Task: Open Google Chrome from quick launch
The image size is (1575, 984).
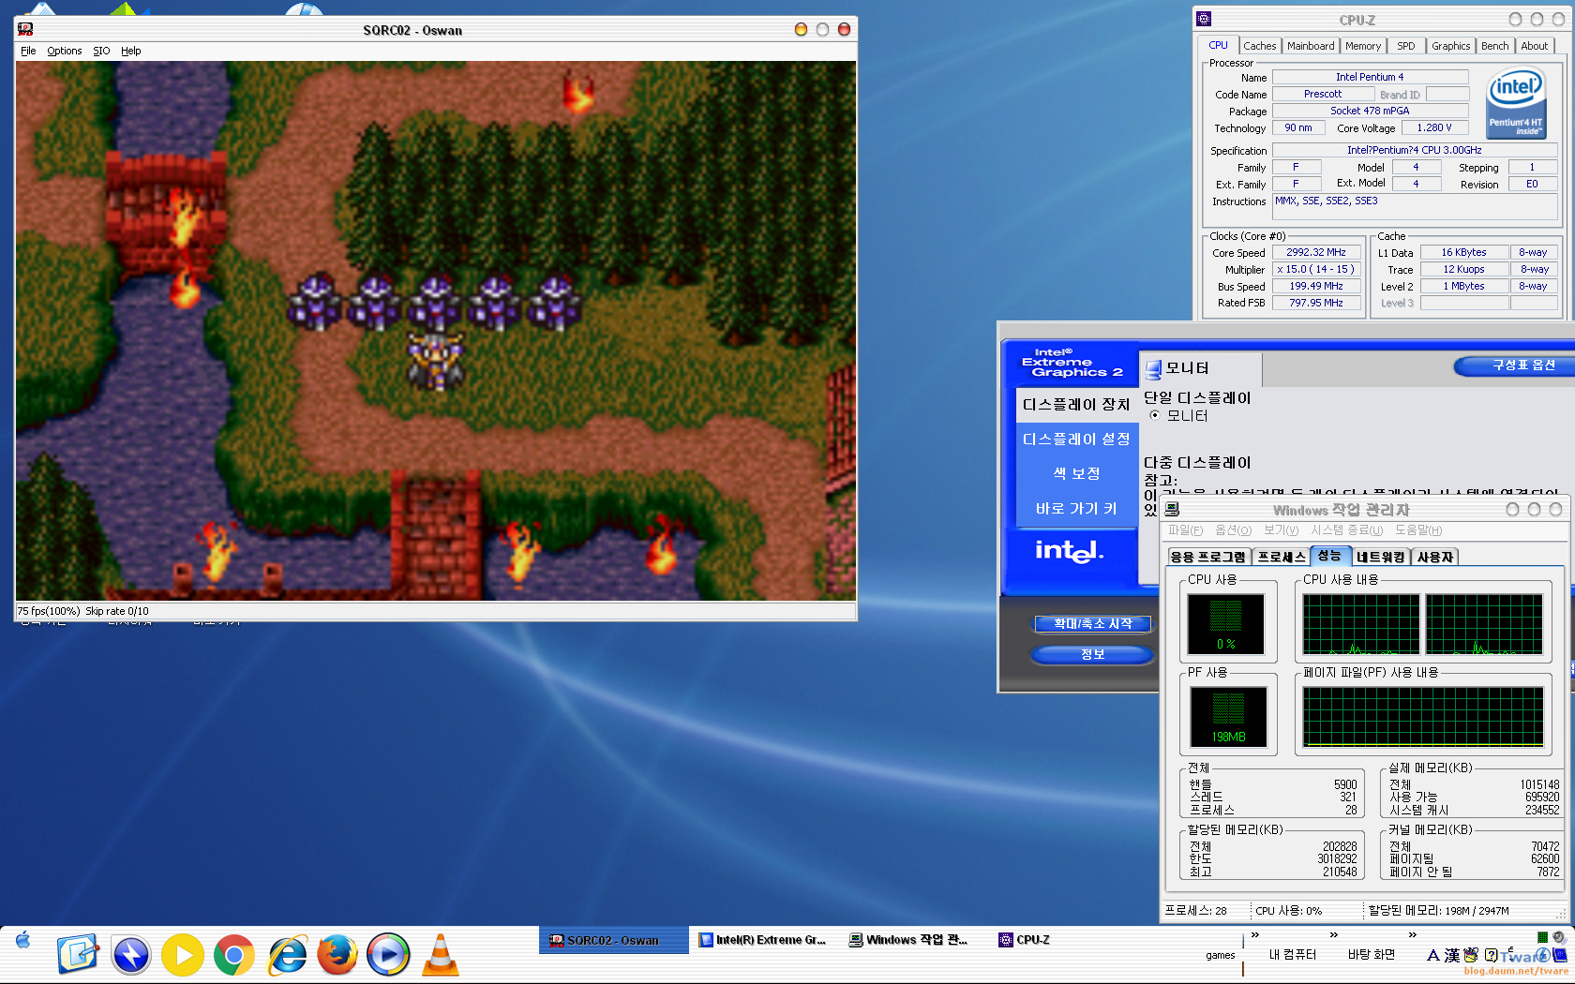Action: 234,955
